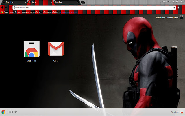Click the Import bookmarks now link
The height and width of the screenshot is (116, 185).
coord(68,12)
